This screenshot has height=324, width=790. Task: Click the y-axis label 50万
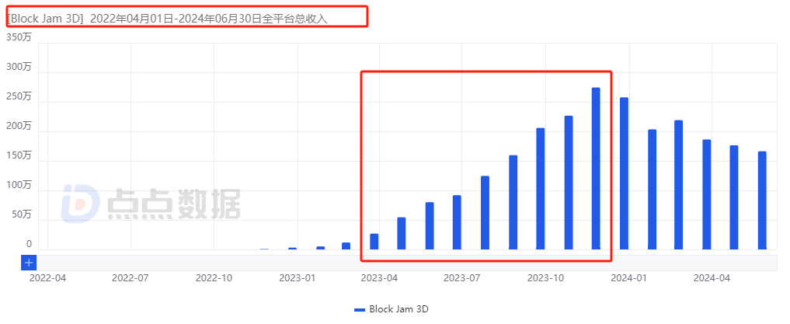[x=21, y=214]
